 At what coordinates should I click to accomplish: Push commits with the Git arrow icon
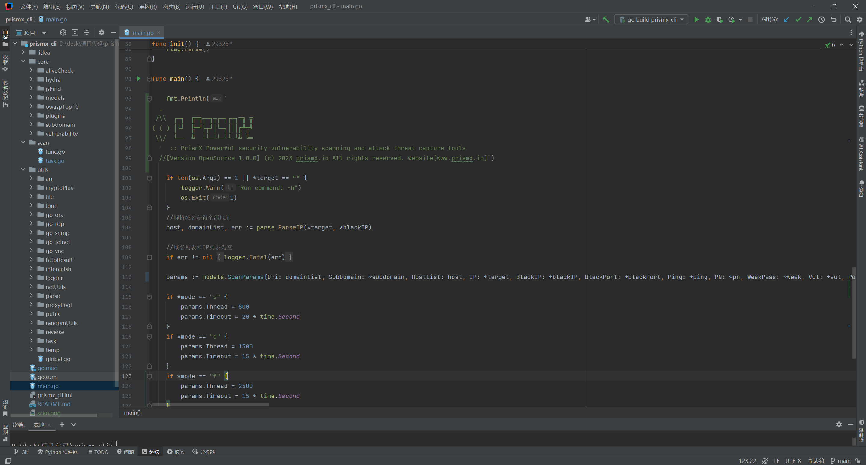(x=810, y=20)
